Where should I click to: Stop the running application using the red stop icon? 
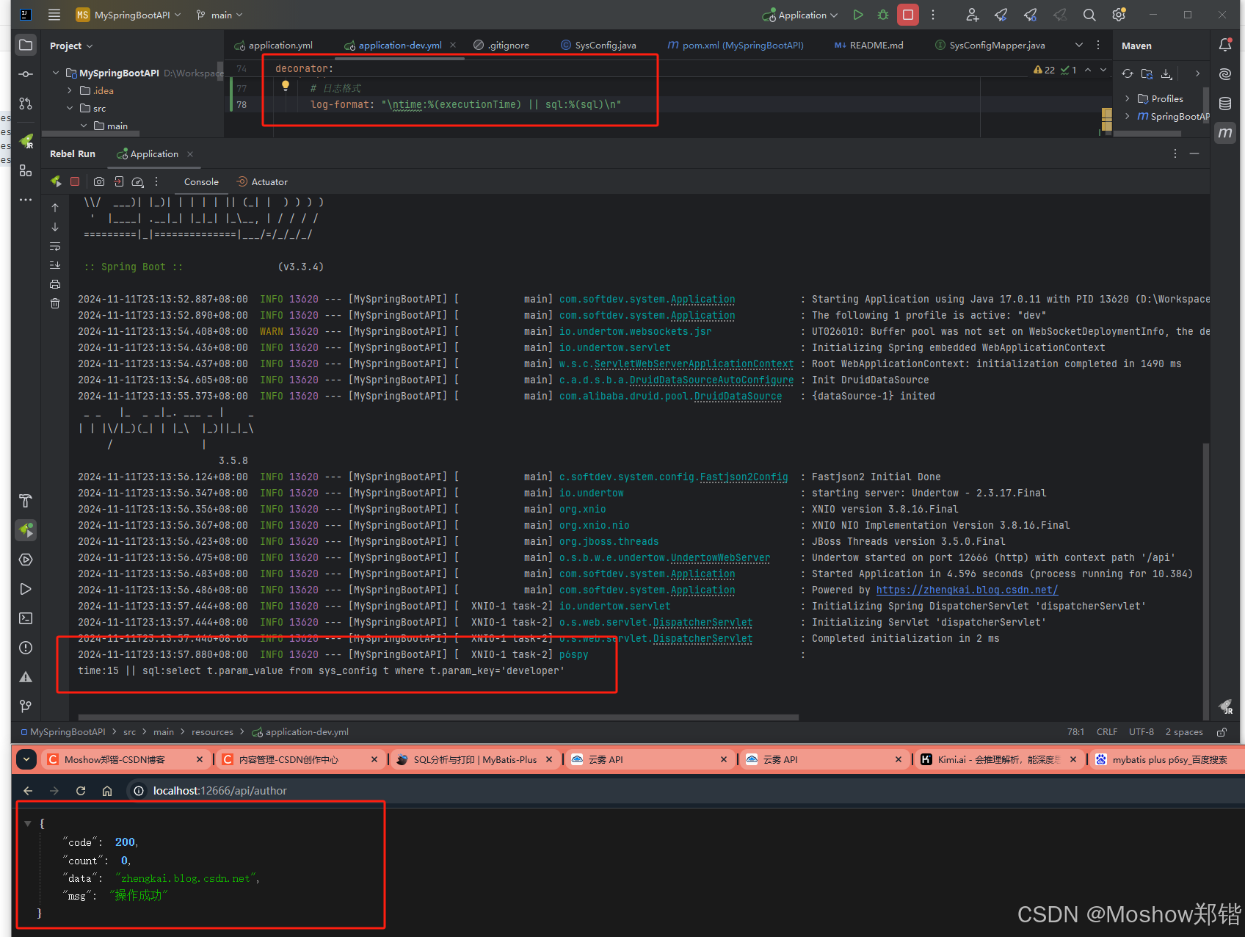point(907,15)
